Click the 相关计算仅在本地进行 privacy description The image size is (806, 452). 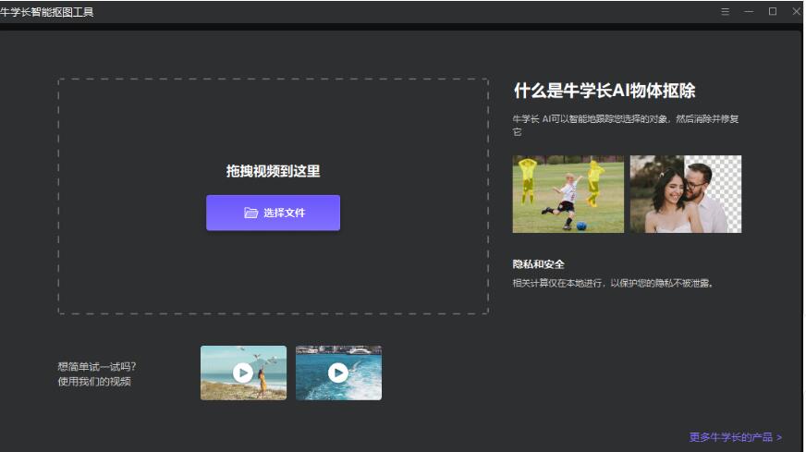tap(613, 284)
